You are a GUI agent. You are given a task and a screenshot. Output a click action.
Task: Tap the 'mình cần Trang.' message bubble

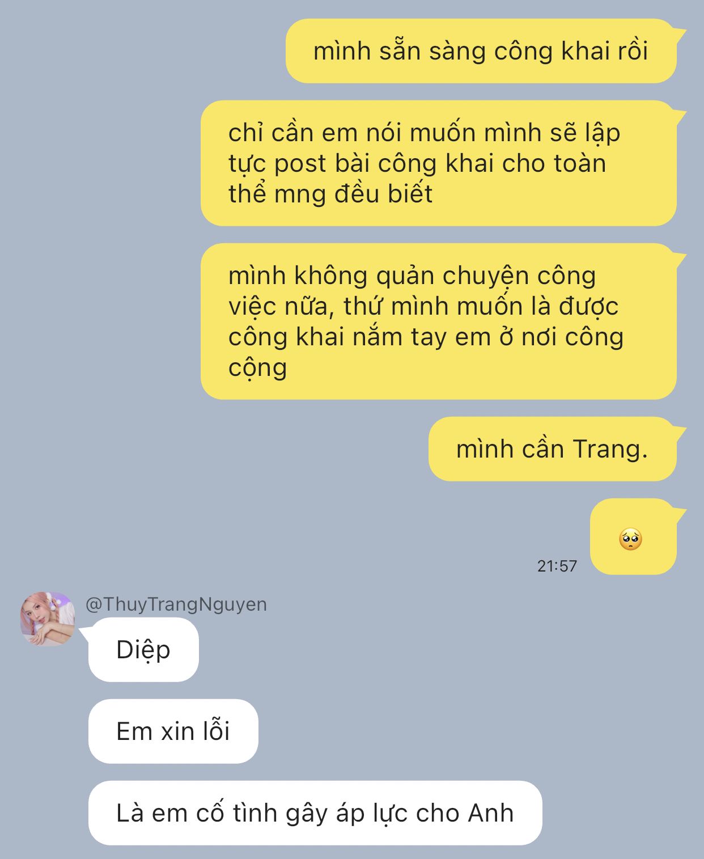point(553,449)
